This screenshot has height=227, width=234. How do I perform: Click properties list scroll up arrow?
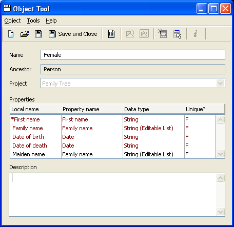[220, 119]
